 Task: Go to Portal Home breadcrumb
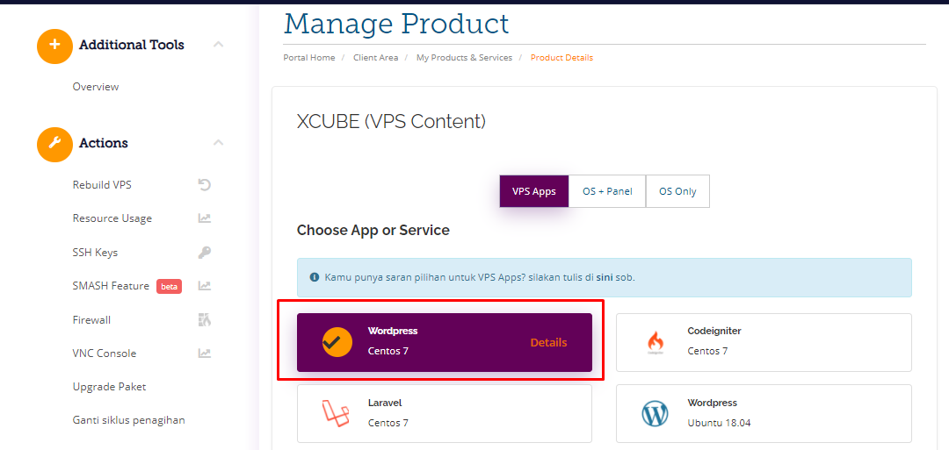pos(308,58)
